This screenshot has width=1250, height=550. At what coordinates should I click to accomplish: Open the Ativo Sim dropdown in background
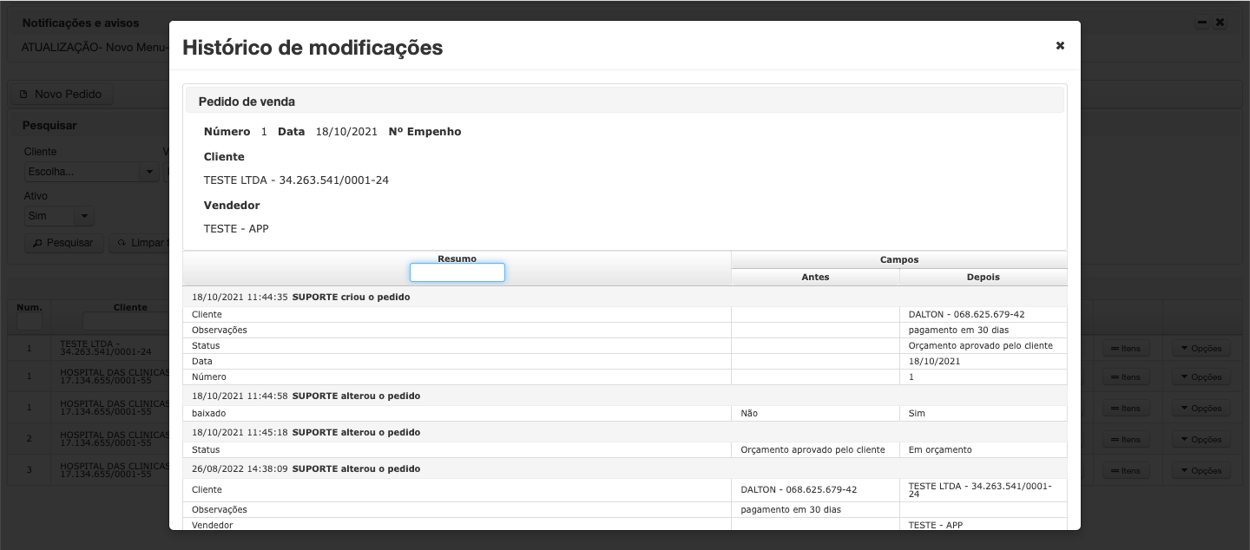84,215
